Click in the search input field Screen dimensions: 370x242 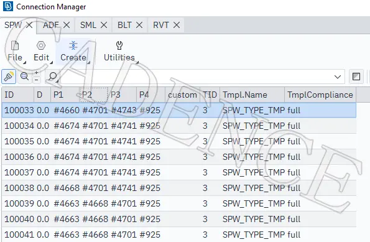(196, 77)
